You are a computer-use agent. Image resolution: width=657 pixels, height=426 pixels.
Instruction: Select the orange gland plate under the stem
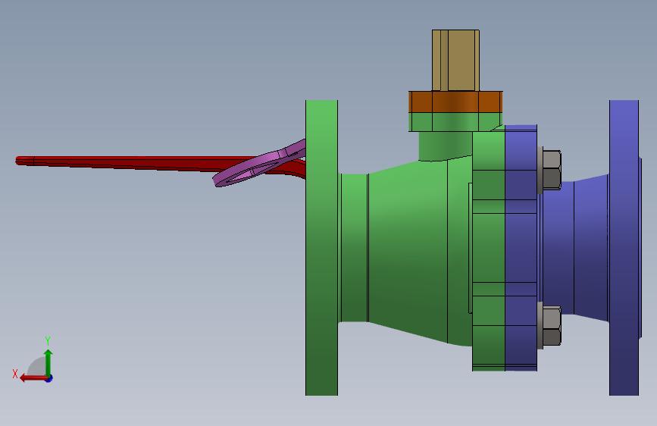(455, 102)
